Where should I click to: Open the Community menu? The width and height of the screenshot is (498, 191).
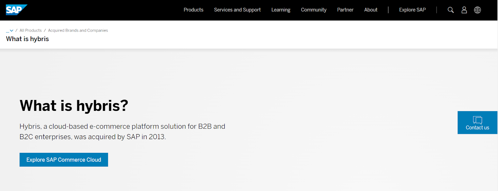click(313, 10)
